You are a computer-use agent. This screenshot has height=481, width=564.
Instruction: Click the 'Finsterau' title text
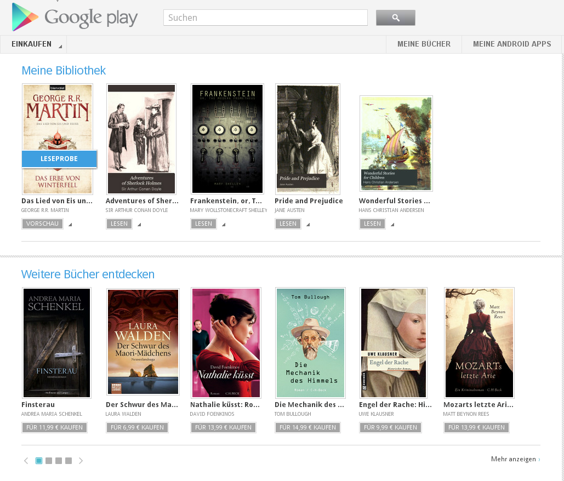tap(38, 405)
